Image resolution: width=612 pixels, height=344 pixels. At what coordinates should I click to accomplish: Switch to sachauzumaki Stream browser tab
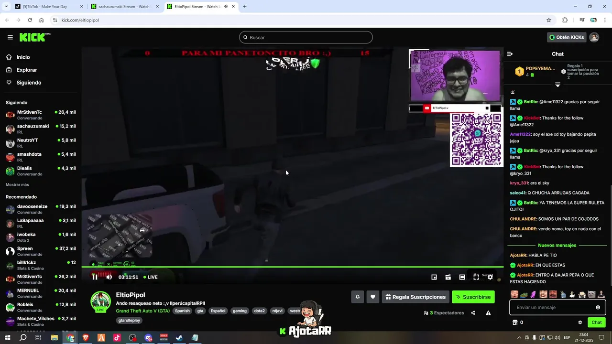click(x=124, y=7)
